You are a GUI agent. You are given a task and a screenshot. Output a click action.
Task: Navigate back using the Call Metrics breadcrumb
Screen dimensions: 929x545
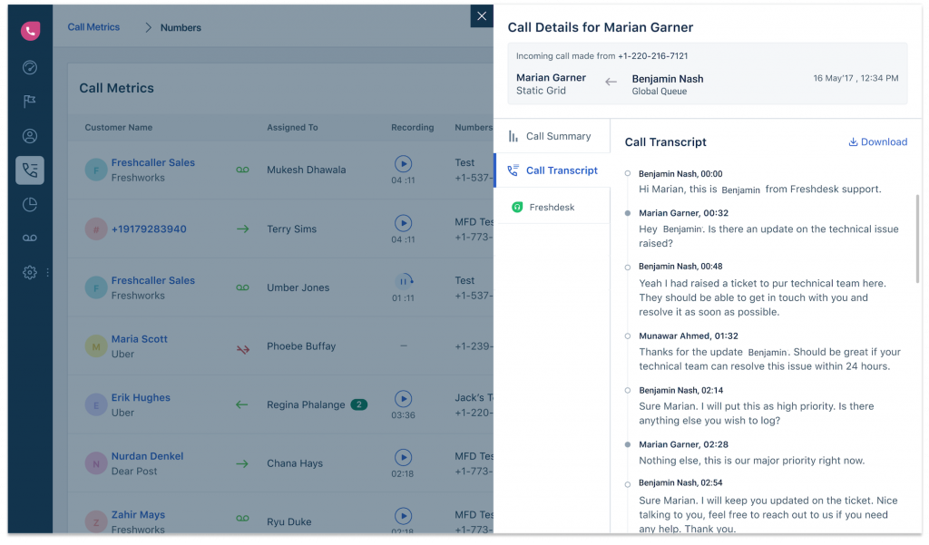93,27
